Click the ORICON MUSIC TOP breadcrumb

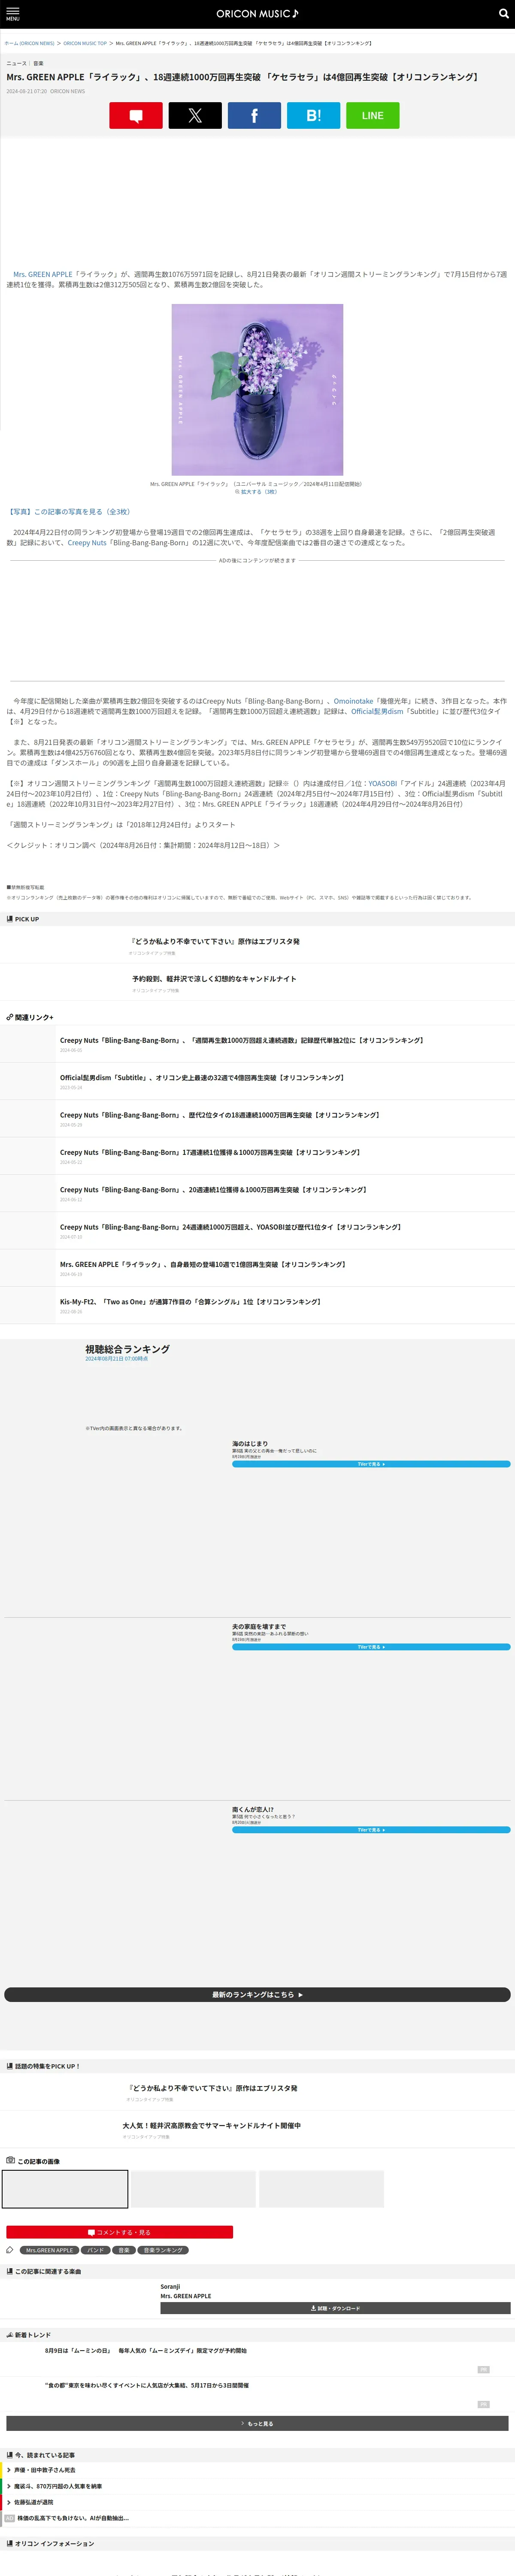pos(85,43)
